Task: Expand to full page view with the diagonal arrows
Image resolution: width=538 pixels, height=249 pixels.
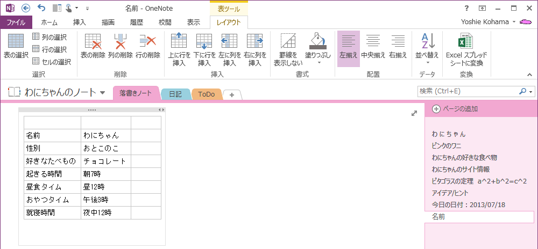Action: pyautogui.click(x=414, y=113)
